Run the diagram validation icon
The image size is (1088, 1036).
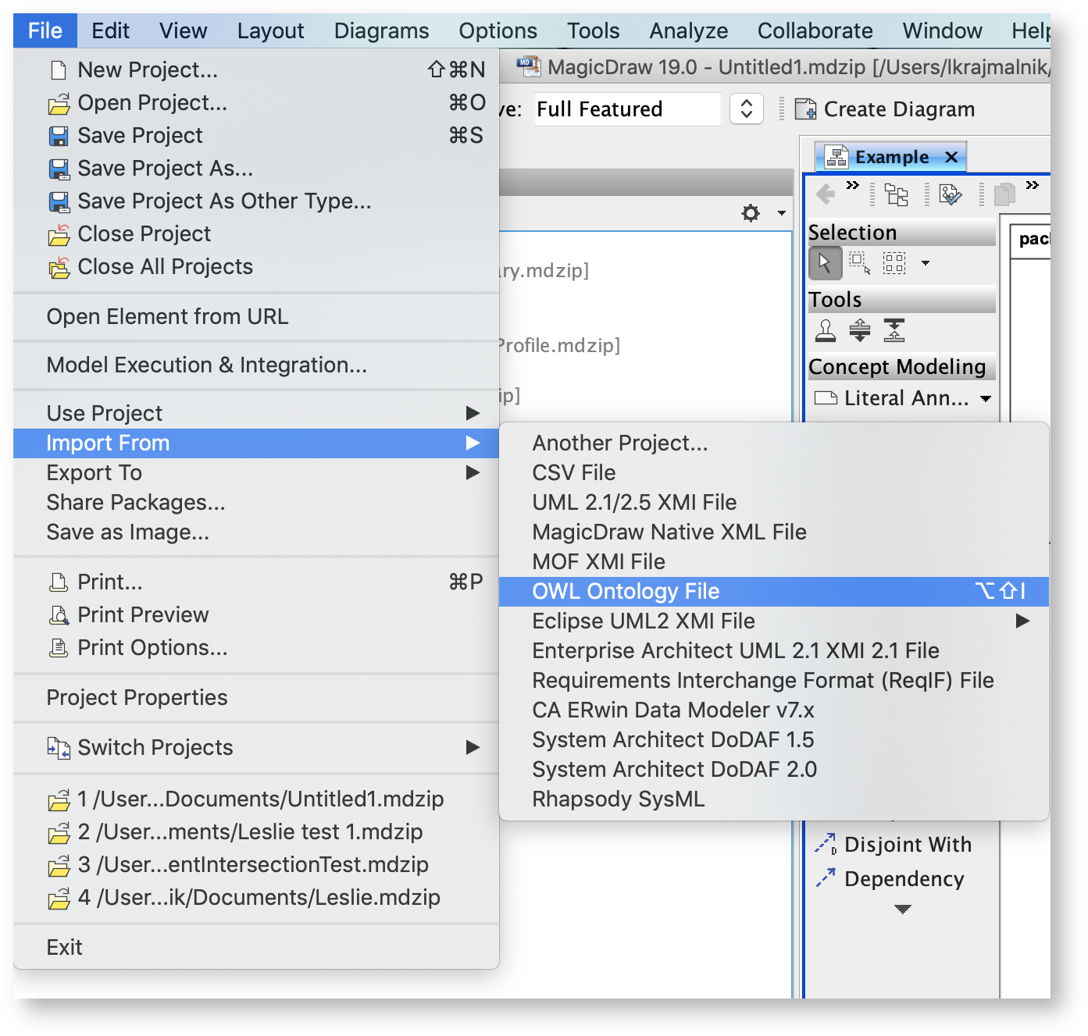pyautogui.click(x=950, y=195)
